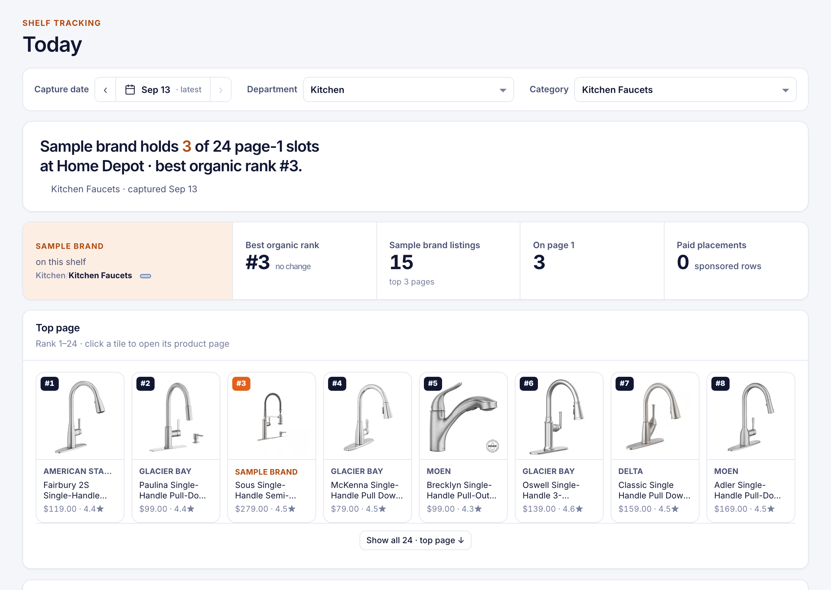
Task: Open Moen Adler faucet tile
Action: (x=751, y=447)
